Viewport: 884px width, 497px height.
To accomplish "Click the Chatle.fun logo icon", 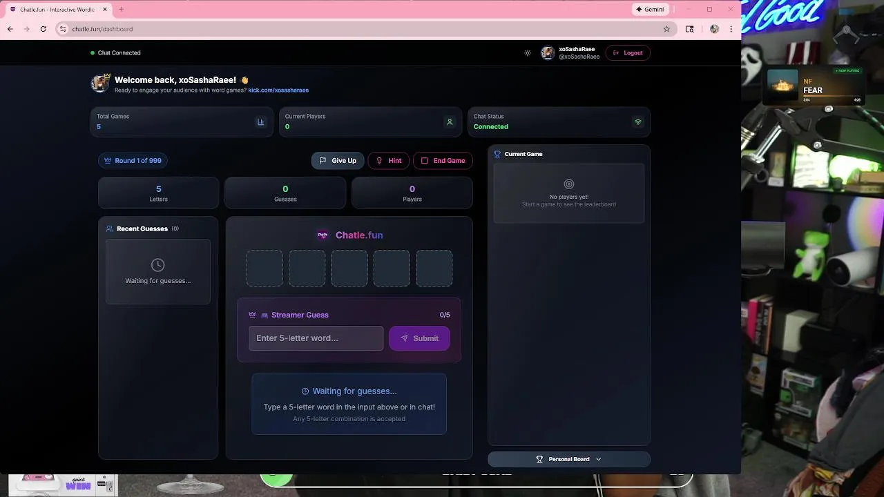I will 323,235.
